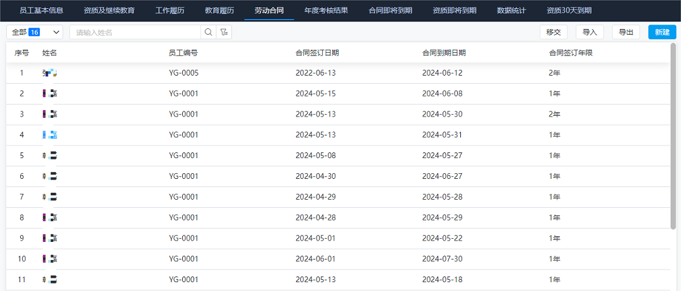Expand the 全部 16 dropdown

(35, 32)
